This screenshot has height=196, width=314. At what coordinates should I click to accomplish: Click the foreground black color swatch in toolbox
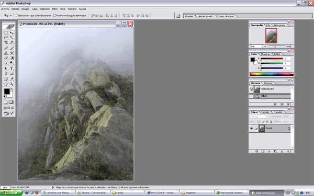coord(7,91)
